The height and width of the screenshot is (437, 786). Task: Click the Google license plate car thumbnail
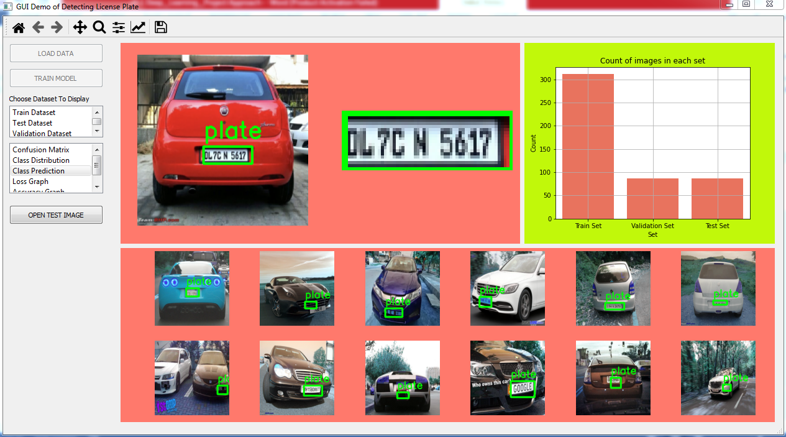[x=507, y=378]
